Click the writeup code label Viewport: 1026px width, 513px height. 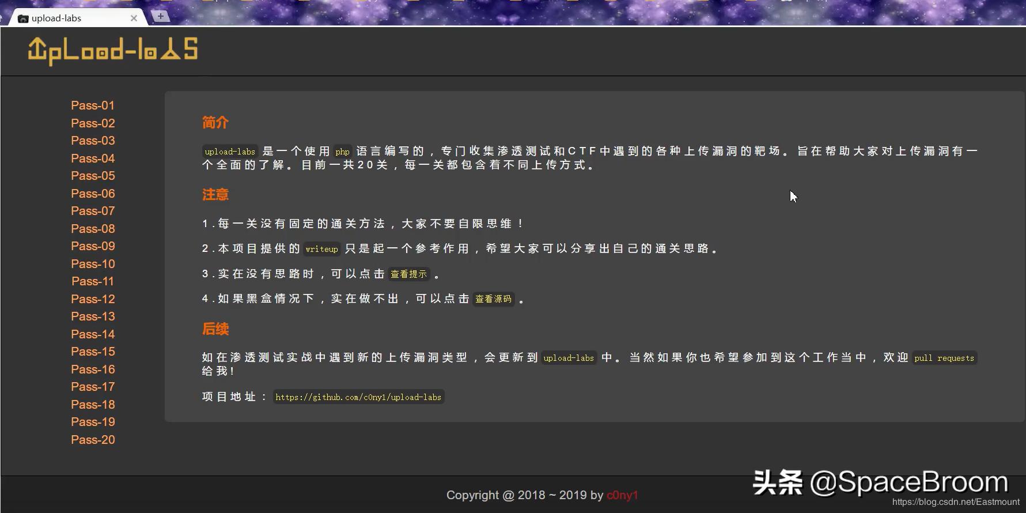click(321, 249)
